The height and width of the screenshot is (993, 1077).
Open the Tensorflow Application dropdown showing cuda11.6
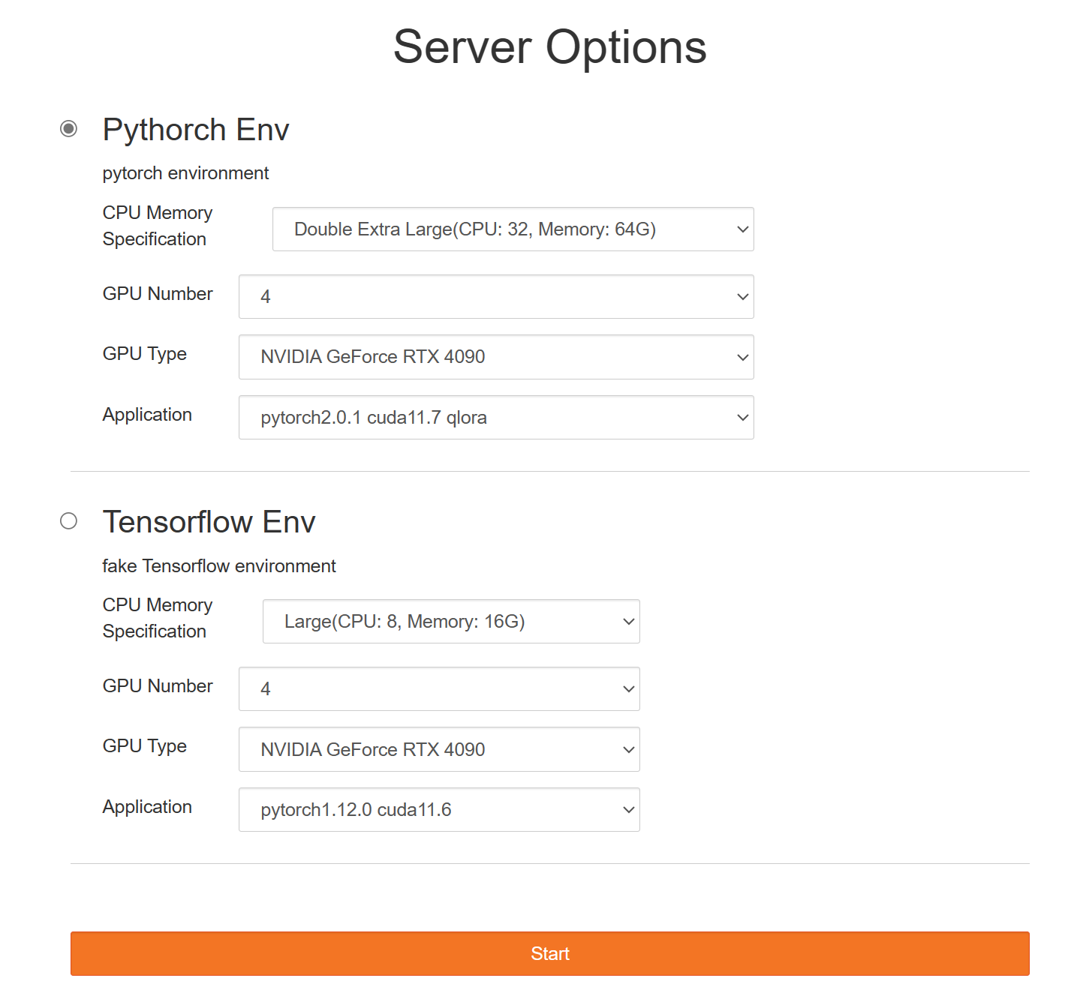coord(439,810)
